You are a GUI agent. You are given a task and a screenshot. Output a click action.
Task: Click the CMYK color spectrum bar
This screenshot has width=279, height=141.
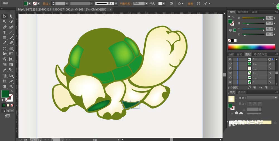(252, 47)
